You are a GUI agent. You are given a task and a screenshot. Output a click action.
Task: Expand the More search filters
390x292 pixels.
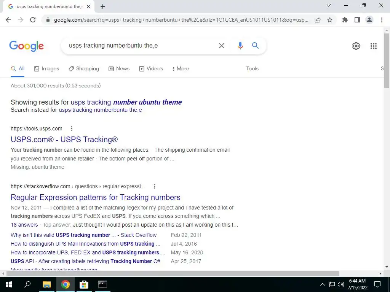(x=181, y=68)
